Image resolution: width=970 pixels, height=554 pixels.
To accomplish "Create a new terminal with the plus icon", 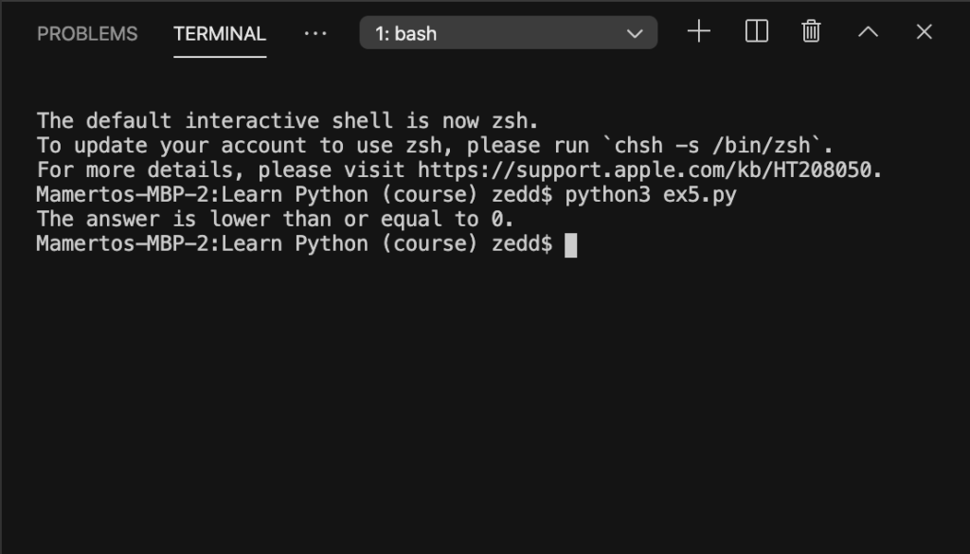I will (699, 31).
